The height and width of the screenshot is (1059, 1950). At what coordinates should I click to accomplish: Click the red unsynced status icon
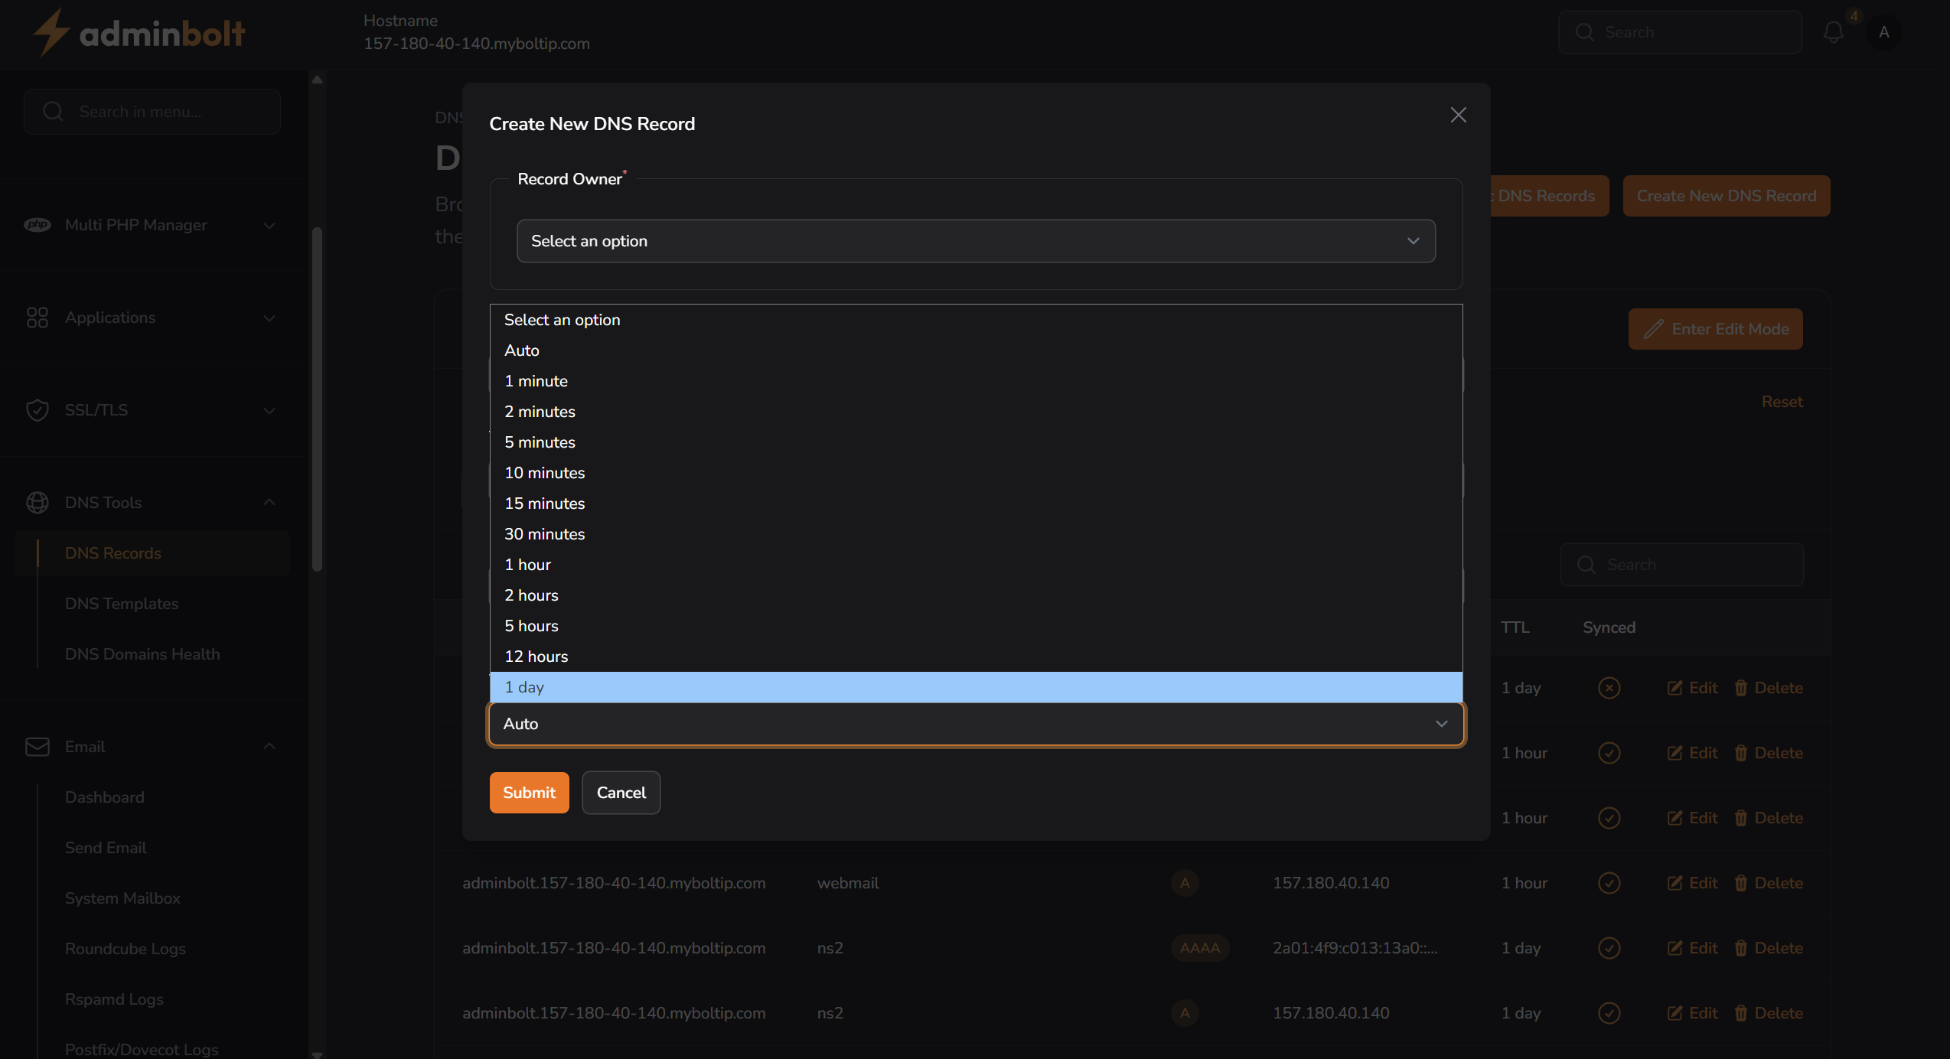(x=1609, y=688)
